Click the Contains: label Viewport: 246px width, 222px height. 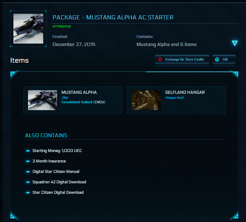click(x=145, y=37)
